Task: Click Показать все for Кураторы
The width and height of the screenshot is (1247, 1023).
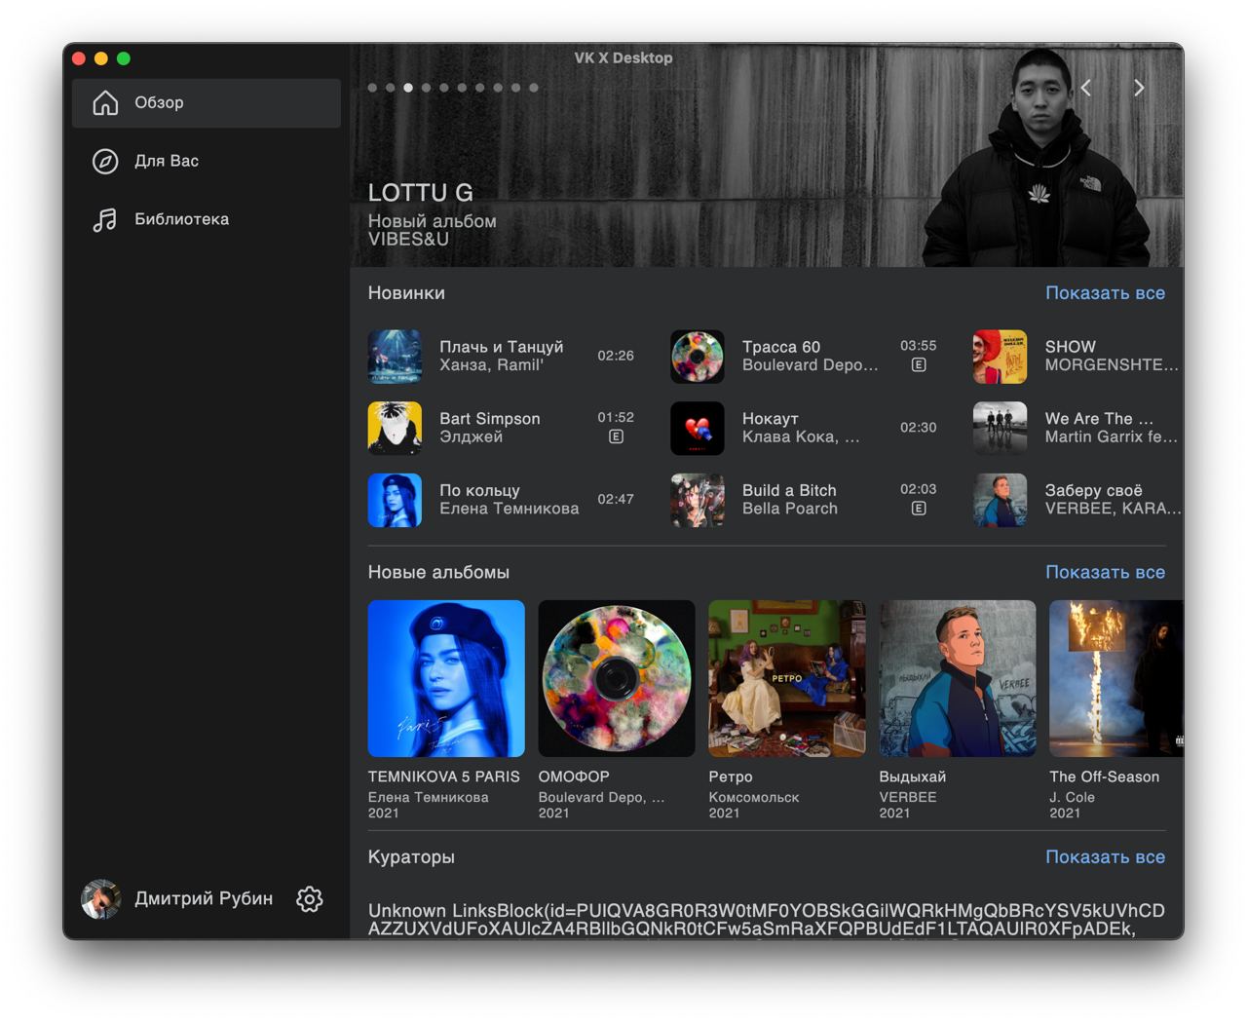Action: point(1105,856)
